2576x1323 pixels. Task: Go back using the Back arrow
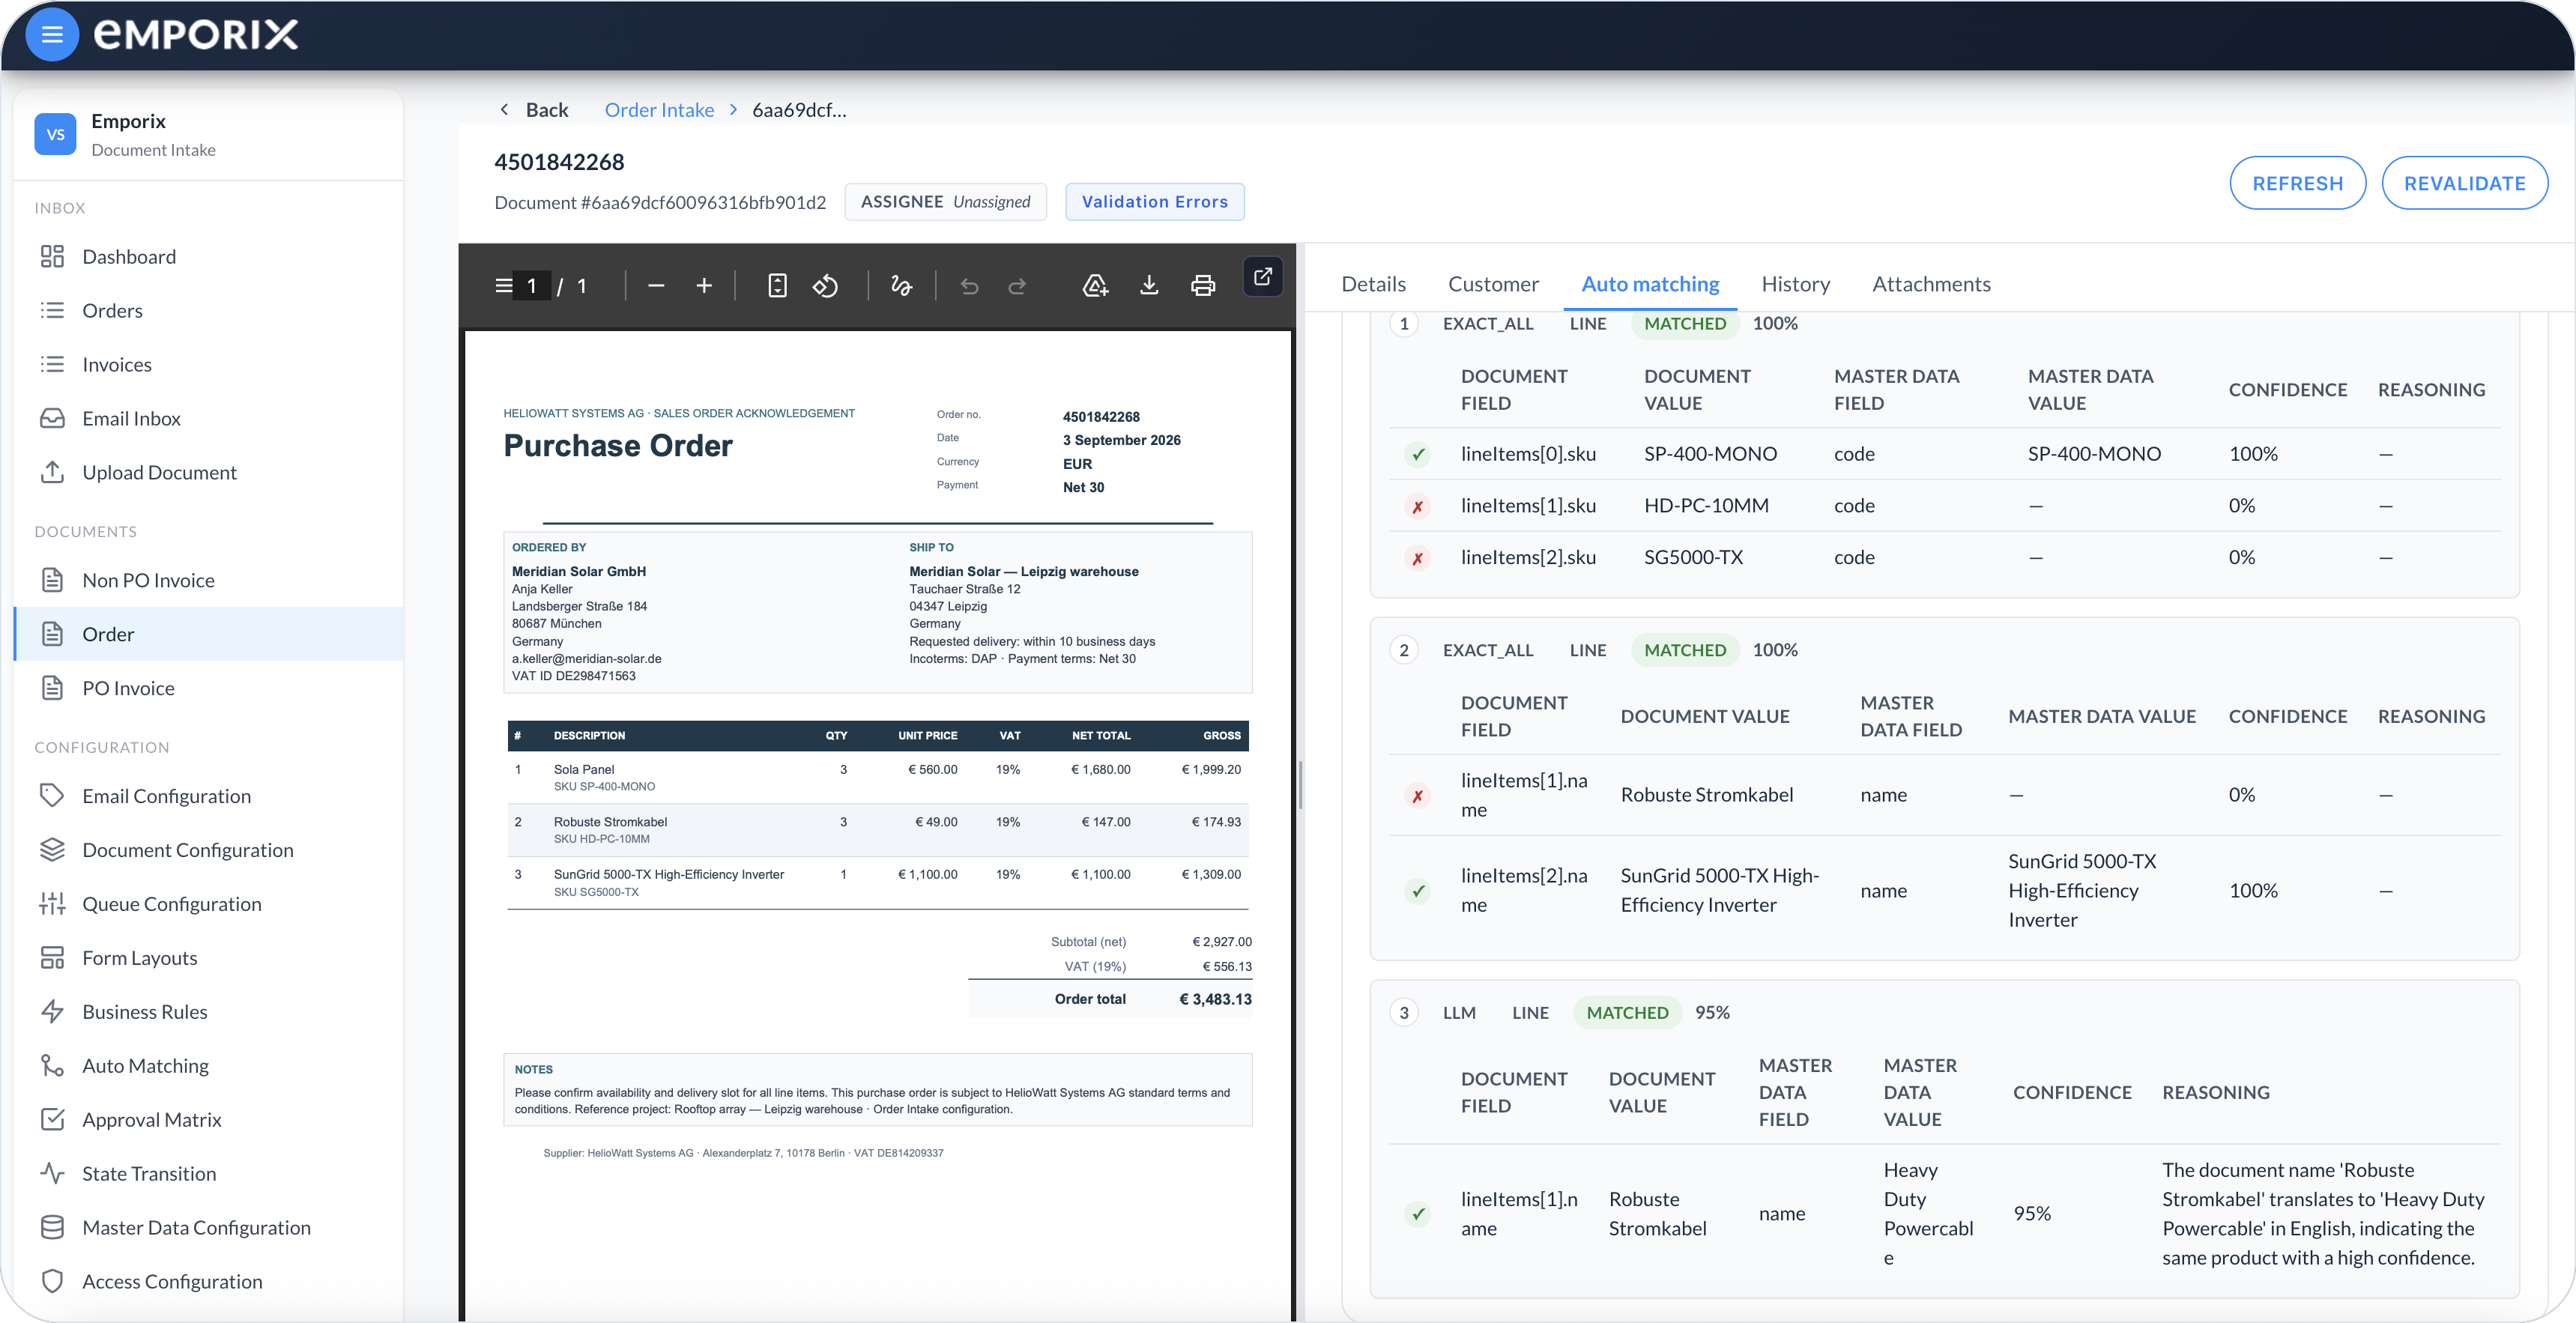533,110
